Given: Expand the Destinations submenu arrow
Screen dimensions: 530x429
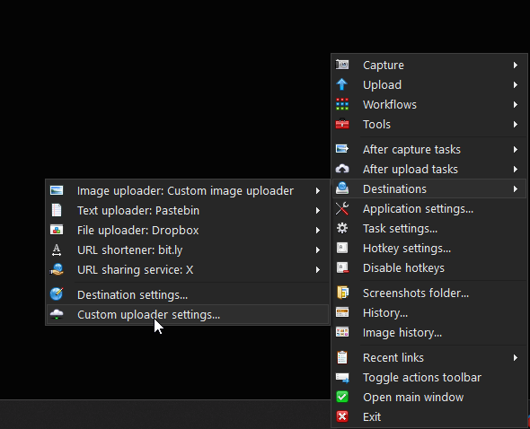Looking at the screenshot, I should [515, 188].
